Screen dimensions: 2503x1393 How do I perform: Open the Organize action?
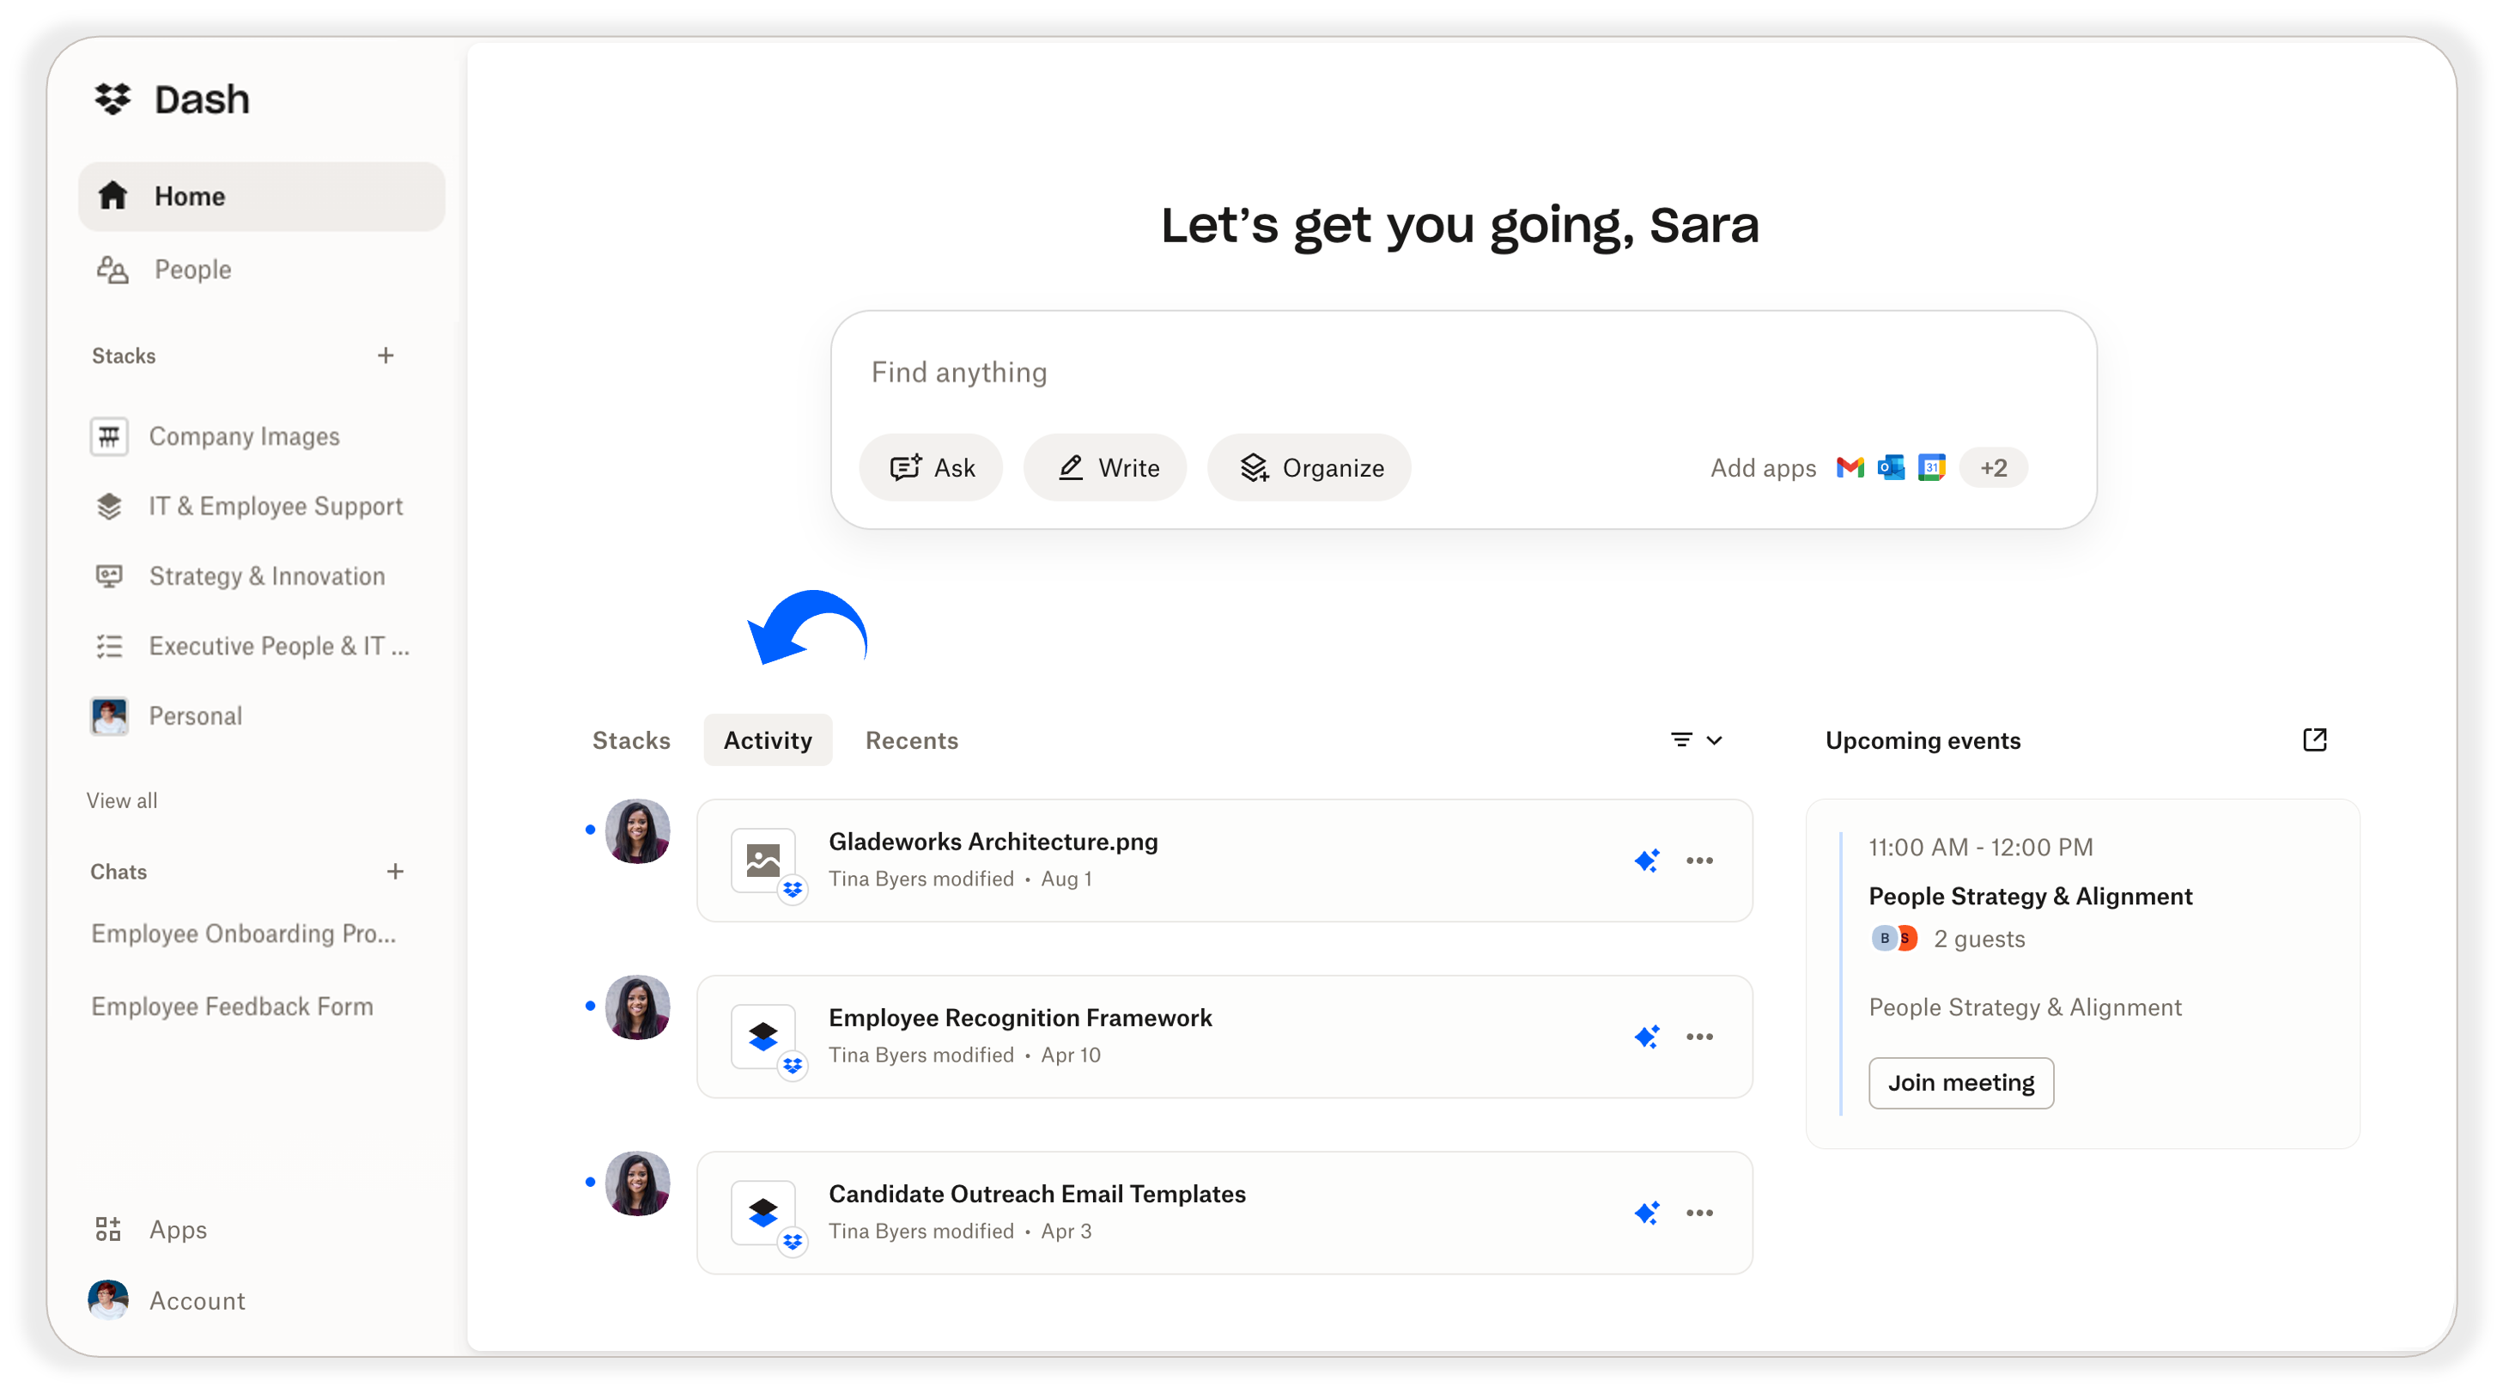point(1308,467)
